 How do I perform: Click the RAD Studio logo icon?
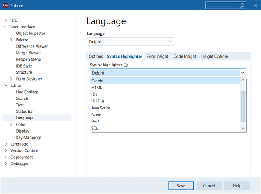5,6
